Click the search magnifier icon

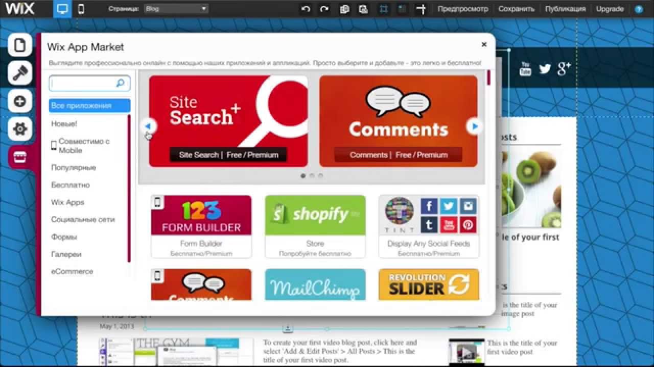120,83
